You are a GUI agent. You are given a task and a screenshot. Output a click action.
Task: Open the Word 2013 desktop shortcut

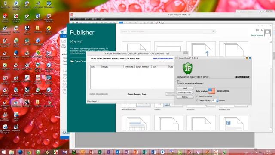(x=38, y=17)
